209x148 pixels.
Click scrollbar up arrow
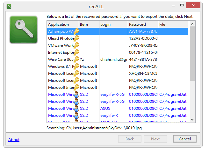(x=192, y=24)
